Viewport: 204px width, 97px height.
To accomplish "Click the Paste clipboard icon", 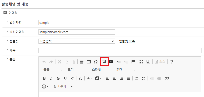I will point(73,62).
